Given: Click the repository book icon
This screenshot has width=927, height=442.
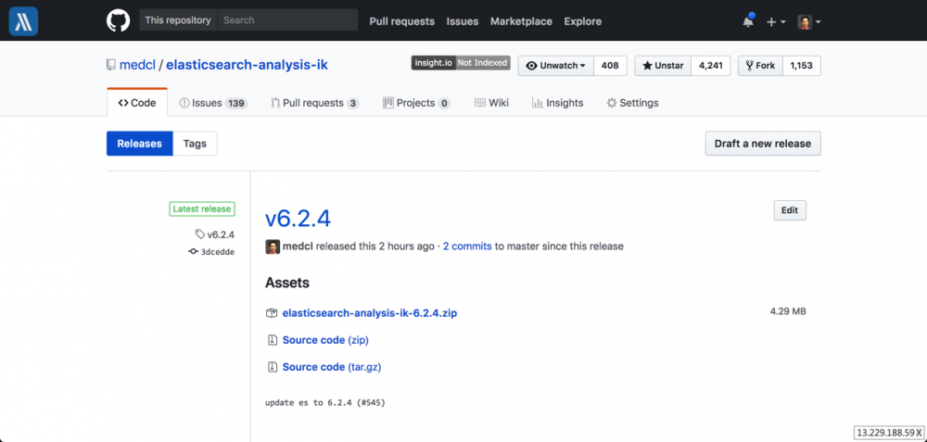Looking at the screenshot, I should [x=111, y=65].
